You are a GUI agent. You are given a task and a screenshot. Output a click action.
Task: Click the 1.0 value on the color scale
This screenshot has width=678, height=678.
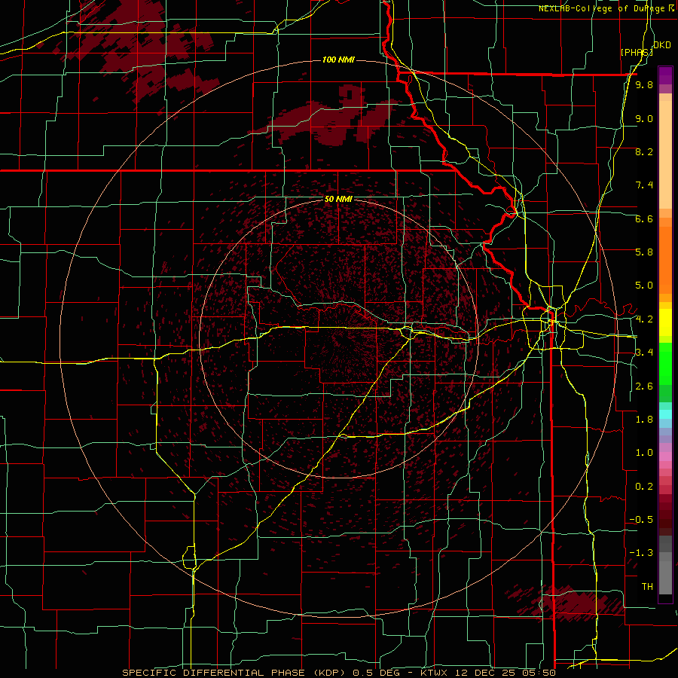coord(644,453)
